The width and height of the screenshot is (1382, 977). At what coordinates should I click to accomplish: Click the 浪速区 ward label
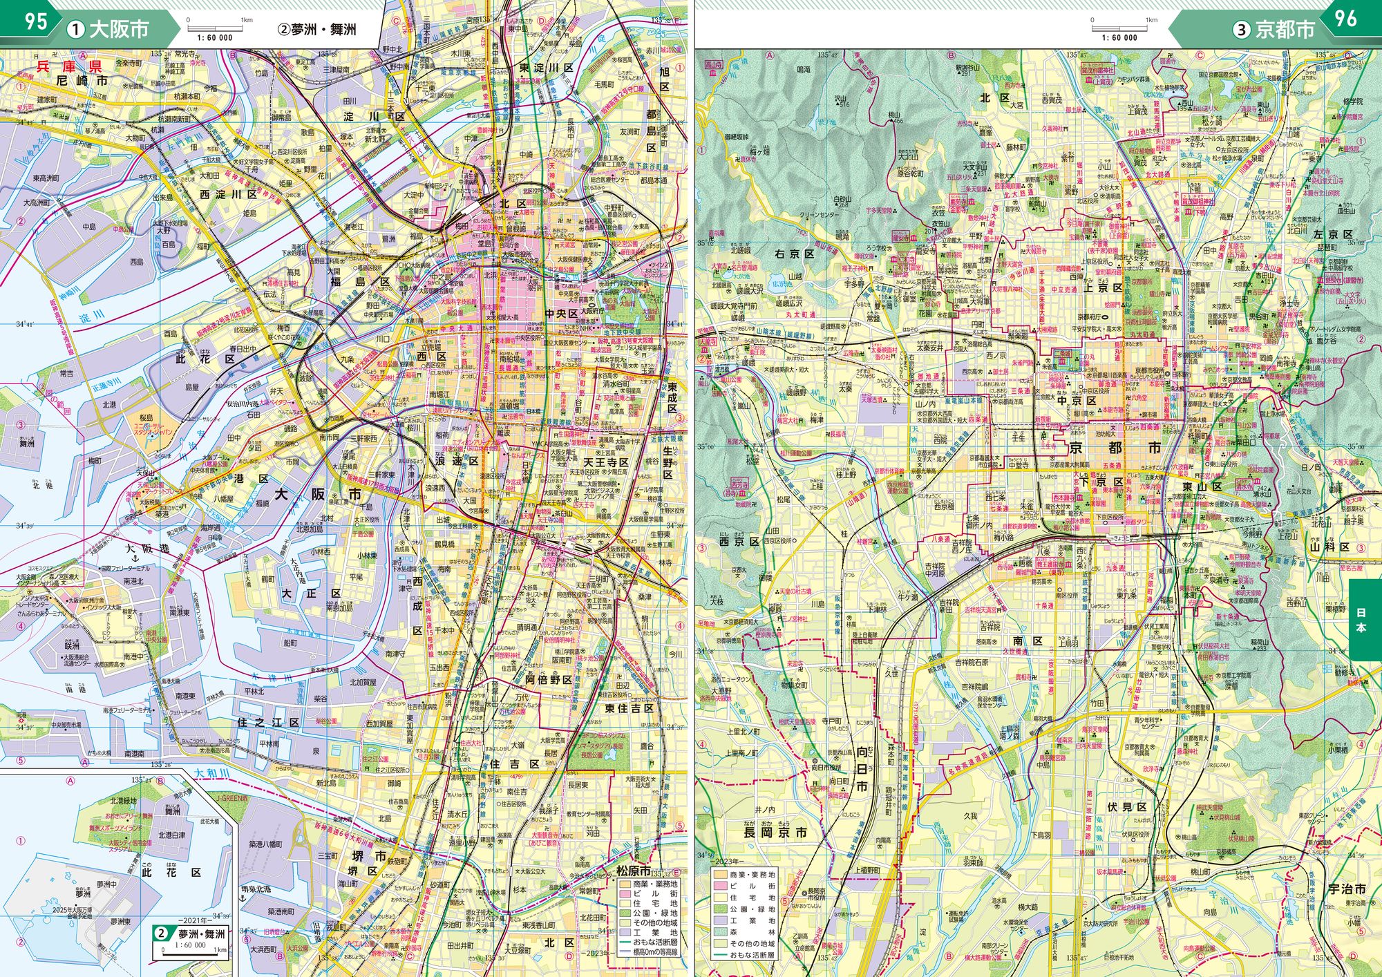[x=457, y=461]
